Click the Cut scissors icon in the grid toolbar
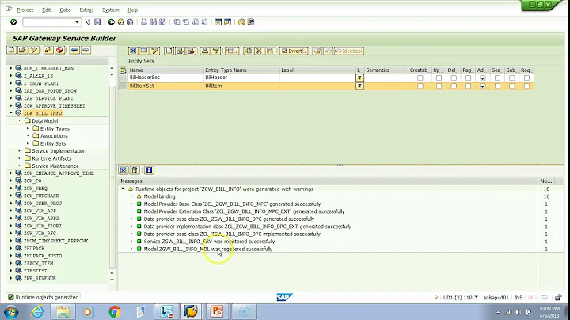 click(x=259, y=51)
